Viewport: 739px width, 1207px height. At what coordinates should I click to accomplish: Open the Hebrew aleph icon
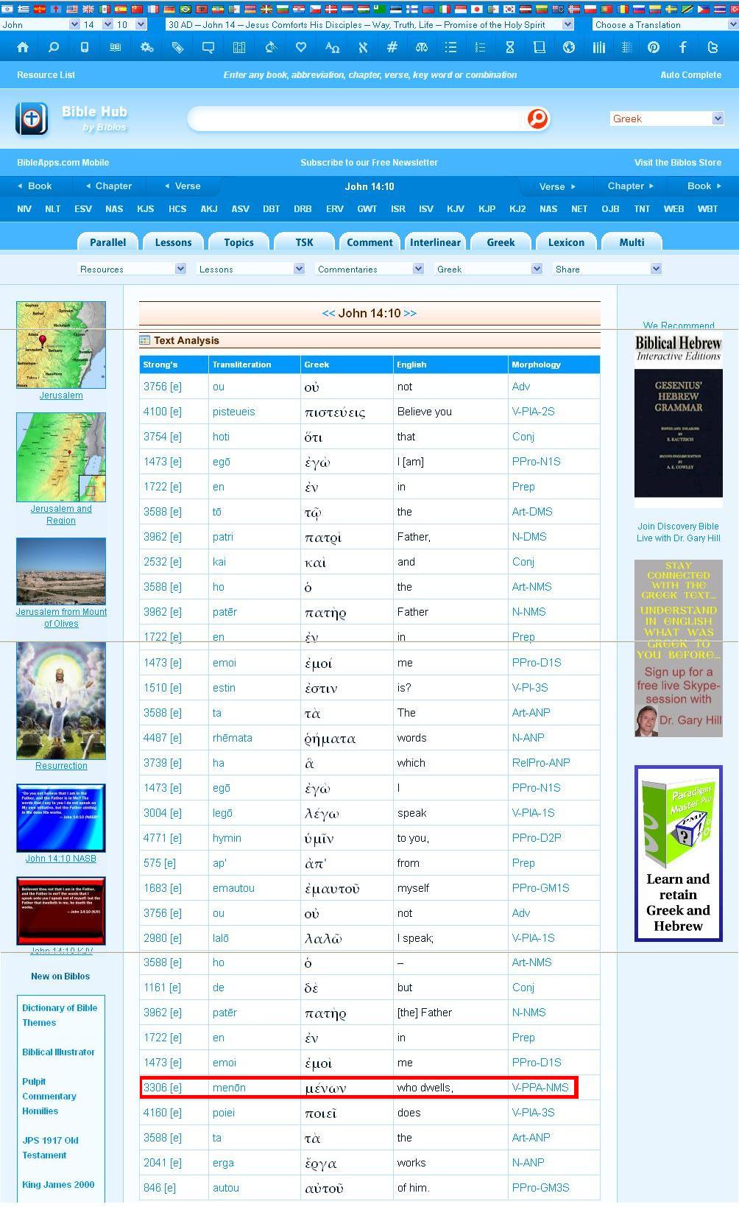point(362,47)
